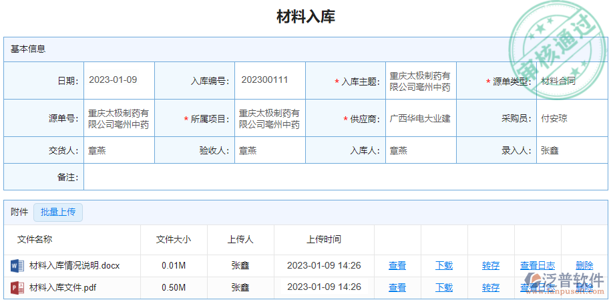The width and height of the screenshot is (611, 302).
Task: Click the 附件 section label
Action: click(x=19, y=212)
